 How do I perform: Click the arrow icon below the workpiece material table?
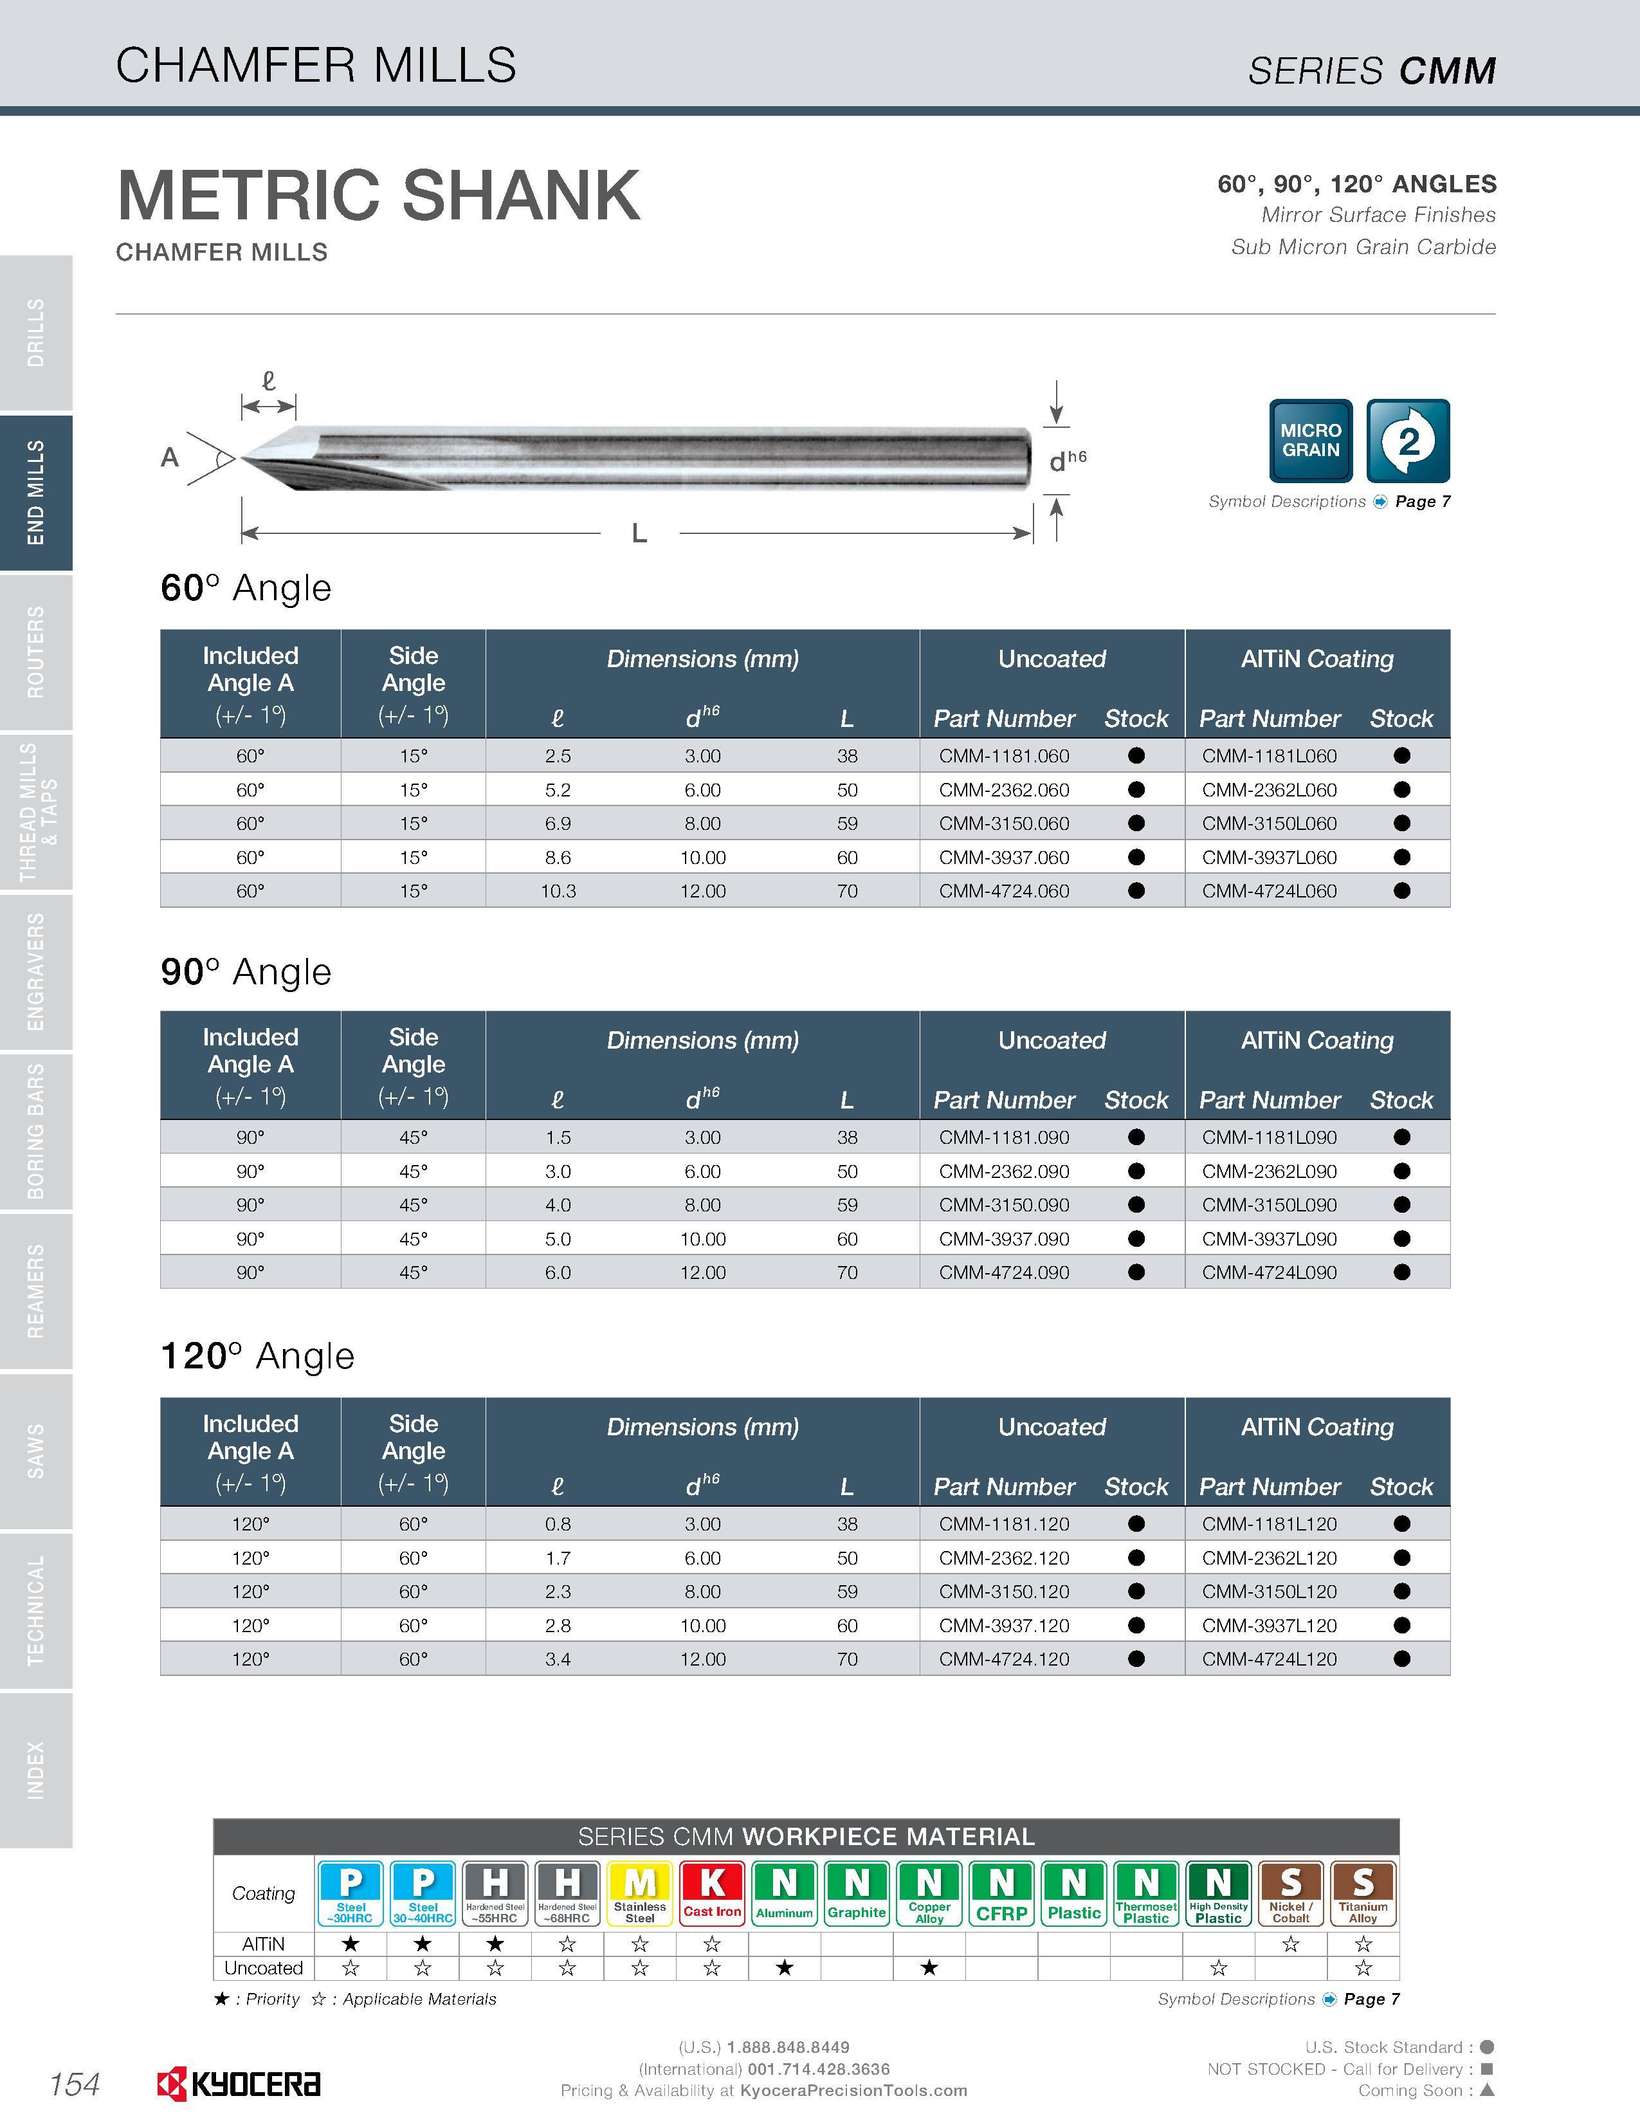click(x=1329, y=1999)
